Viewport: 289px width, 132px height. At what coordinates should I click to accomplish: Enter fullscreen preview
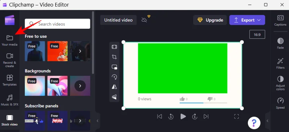click(x=237, y=117)
